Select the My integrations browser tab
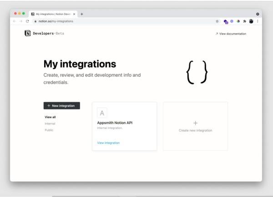273x197 pixels. pyautogui.click(x=53, y=14)
